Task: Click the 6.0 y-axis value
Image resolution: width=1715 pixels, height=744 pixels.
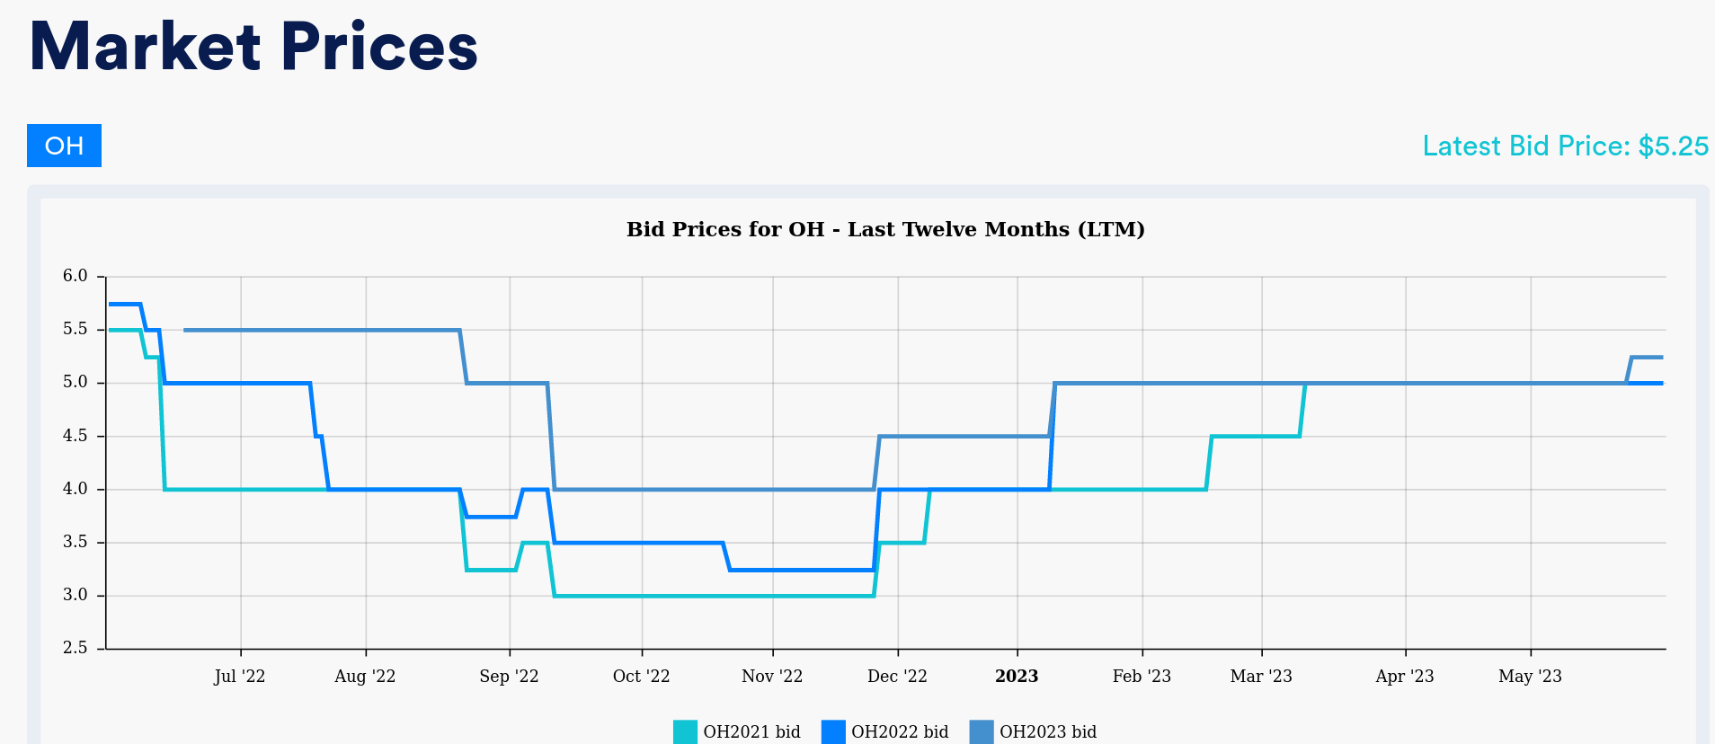Action: [x=76, y=276]
